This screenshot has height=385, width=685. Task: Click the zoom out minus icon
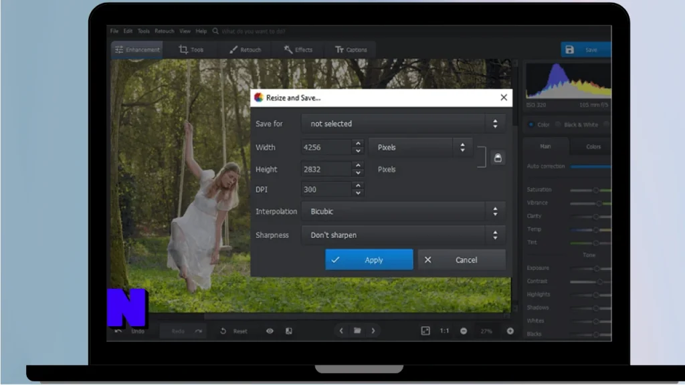464,332
